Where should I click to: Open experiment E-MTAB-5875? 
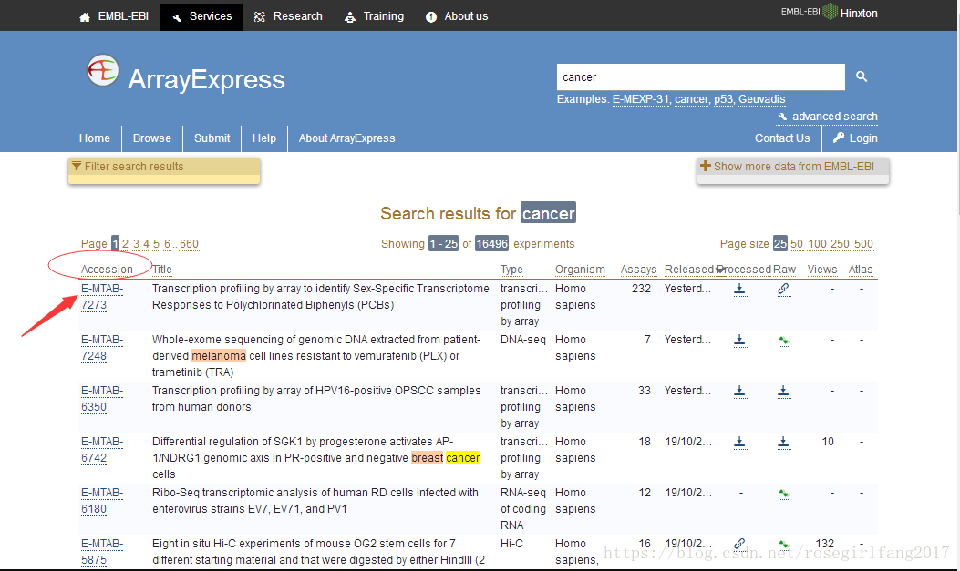tap(101, 552)
